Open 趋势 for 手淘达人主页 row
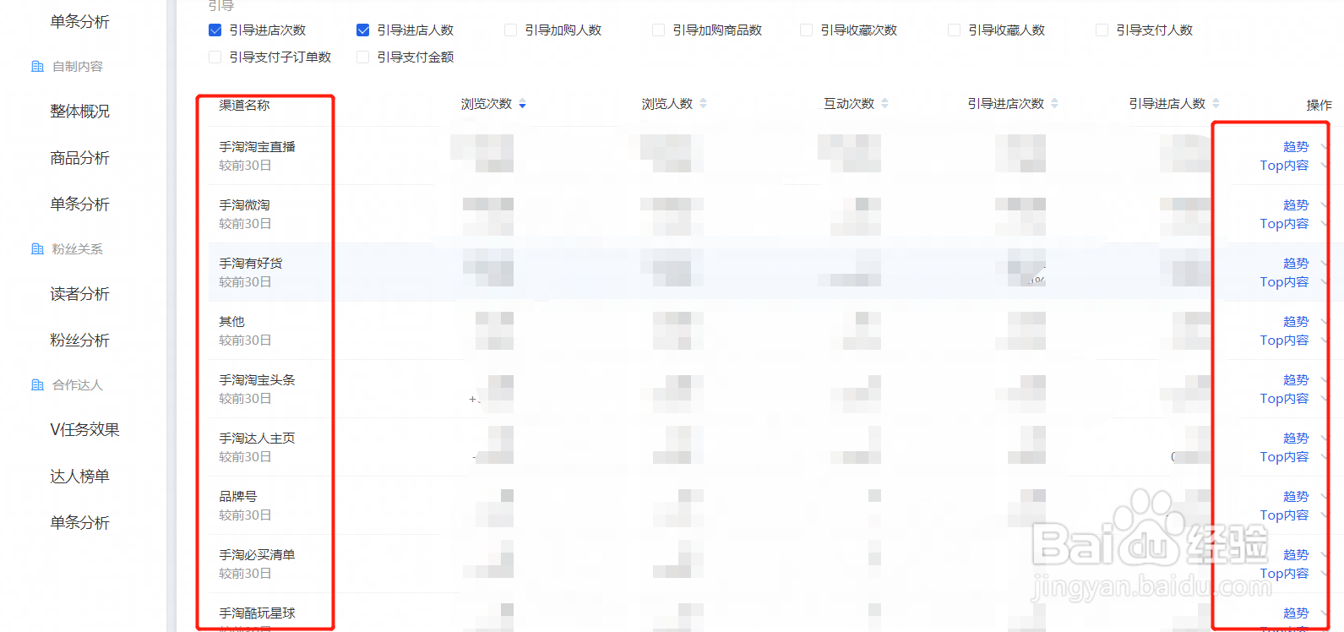Screen dimensions: 1344x632 (1296, 439)
